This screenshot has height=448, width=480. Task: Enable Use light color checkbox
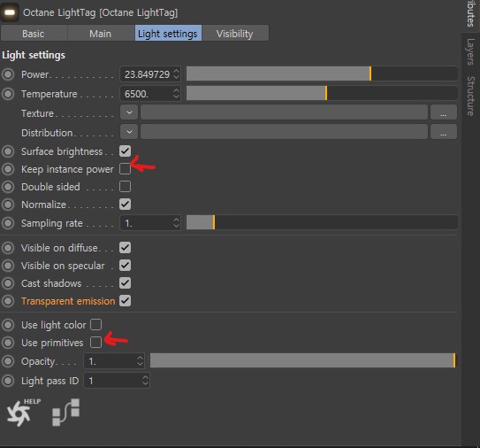[x=95, y=325]
